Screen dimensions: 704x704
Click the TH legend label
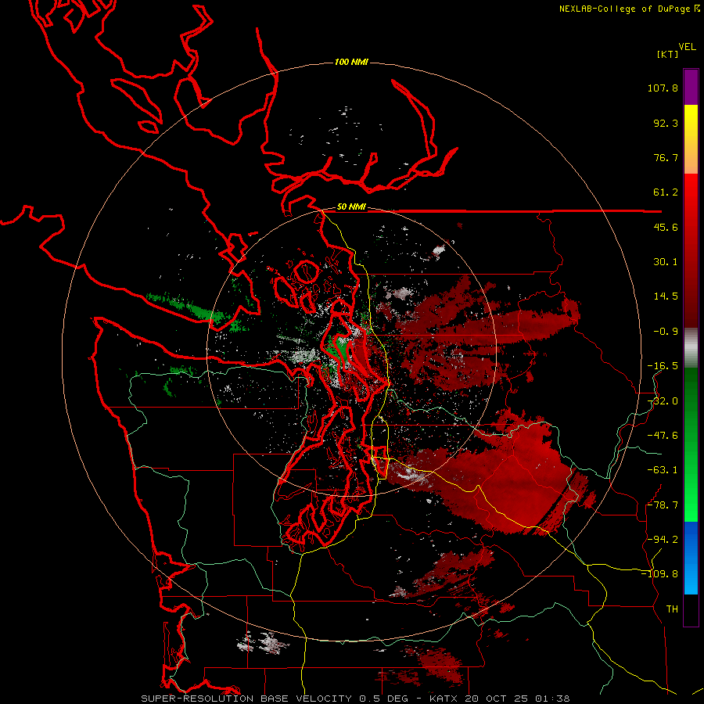pos(672,609)
